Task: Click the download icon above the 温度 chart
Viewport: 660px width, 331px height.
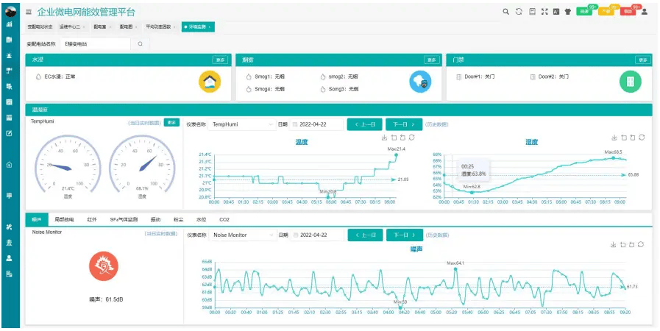Action: 384,137
